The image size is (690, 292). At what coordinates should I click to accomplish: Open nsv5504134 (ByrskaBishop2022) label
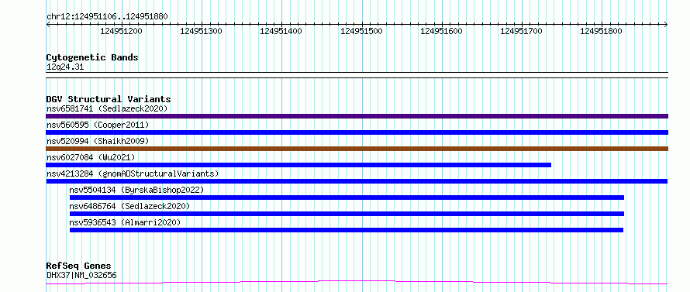click(137, 190)
